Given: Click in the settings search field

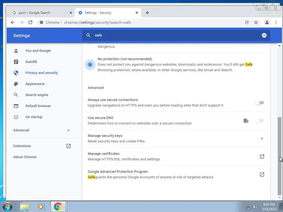Looking at the screenshot, I should 176,35.
